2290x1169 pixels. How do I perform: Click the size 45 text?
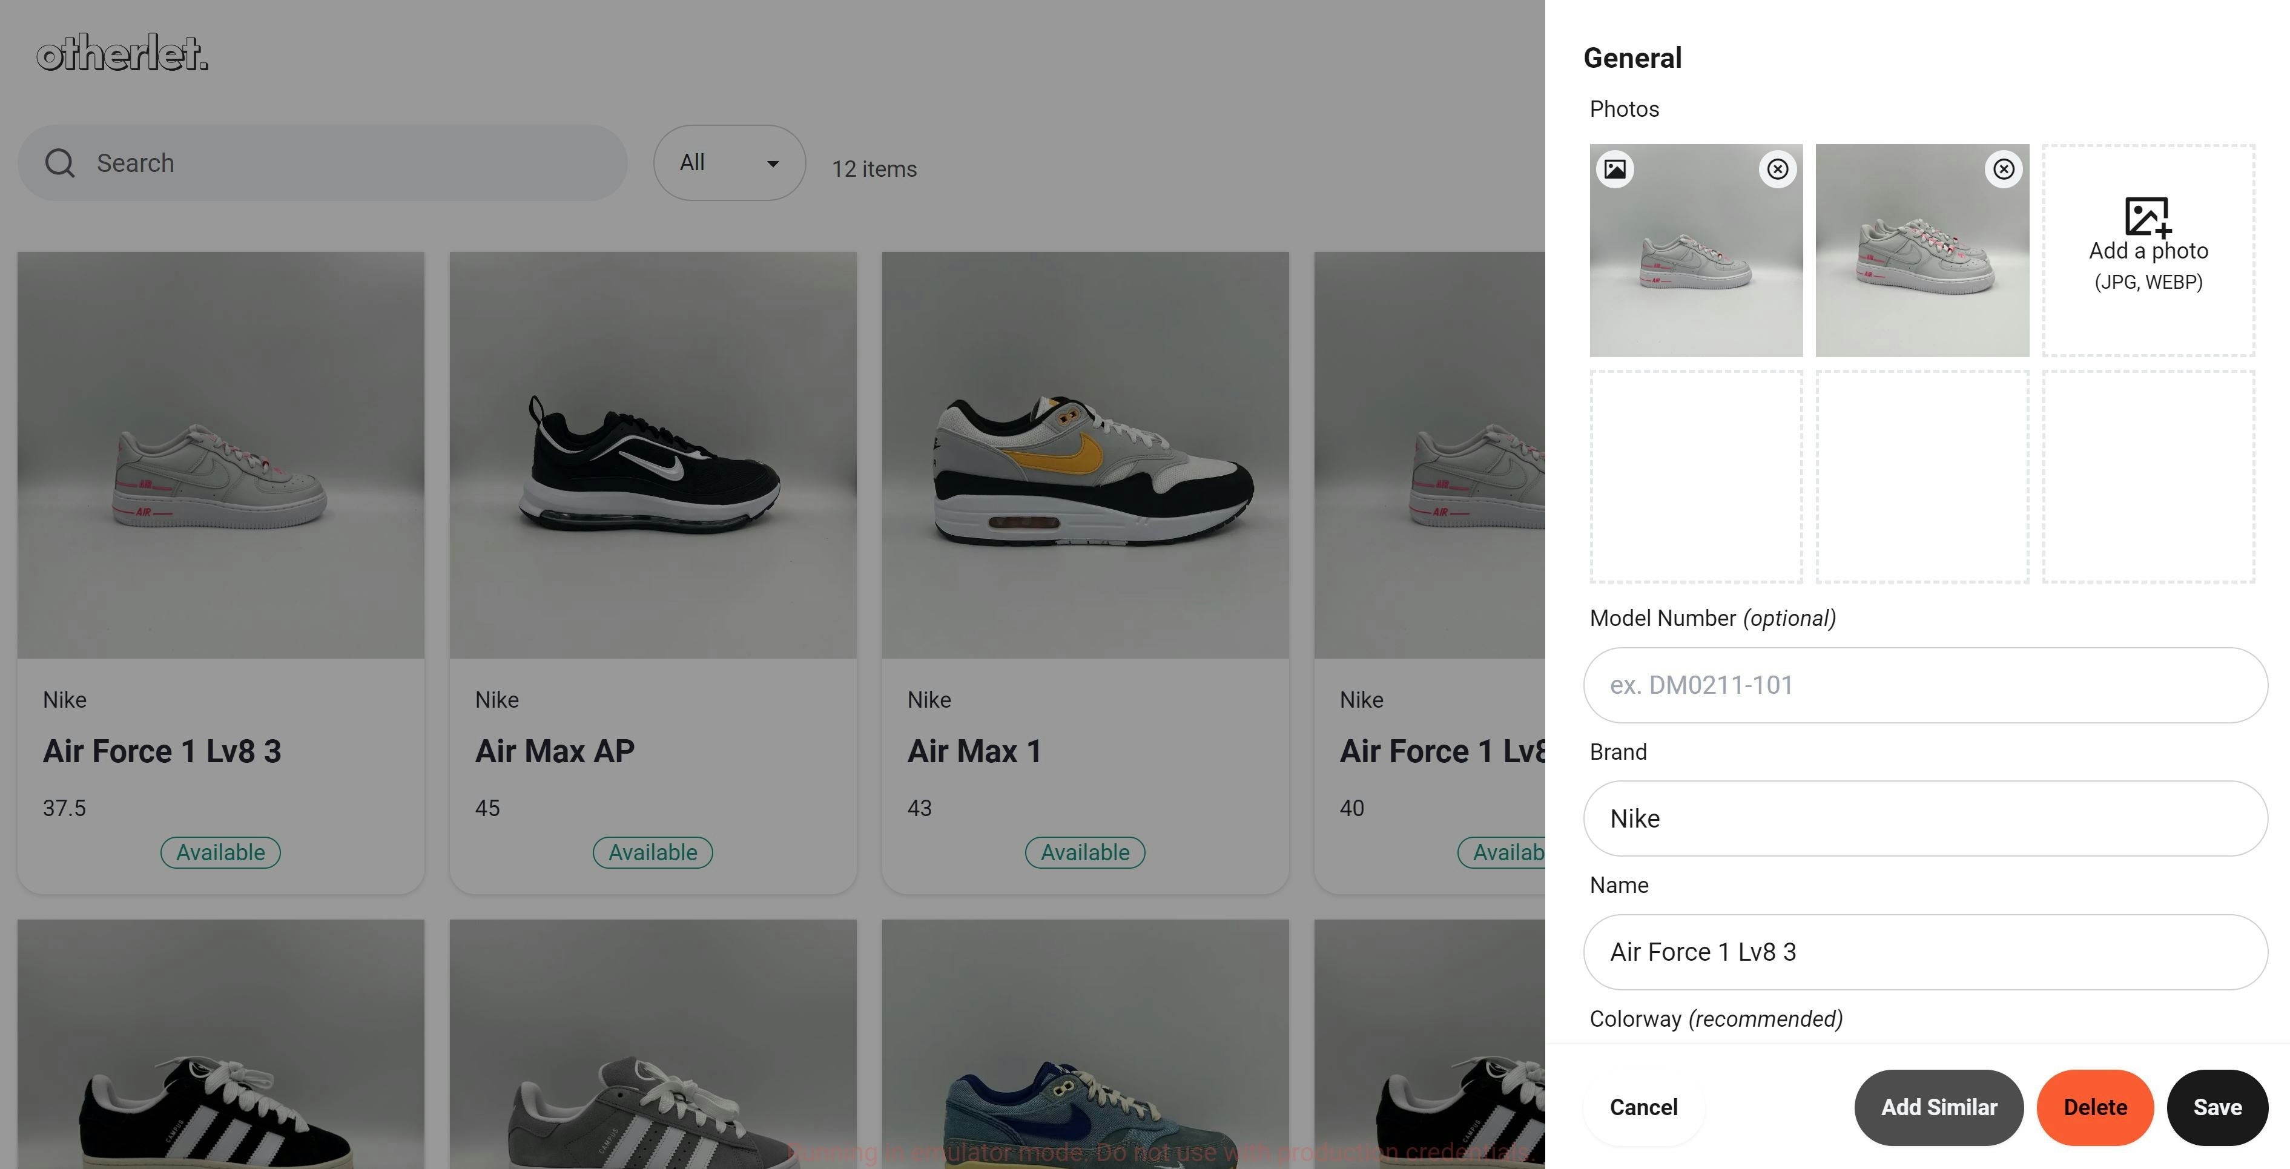coord(487,807)
